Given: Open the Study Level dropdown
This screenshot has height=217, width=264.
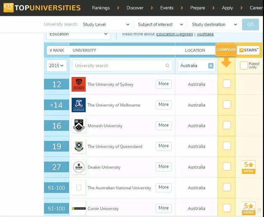Looking at the screenshot, I should click(x=106, y=25).
